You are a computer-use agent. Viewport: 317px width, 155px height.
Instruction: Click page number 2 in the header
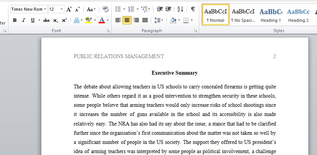pyautogui.click(x=274, y=56)
